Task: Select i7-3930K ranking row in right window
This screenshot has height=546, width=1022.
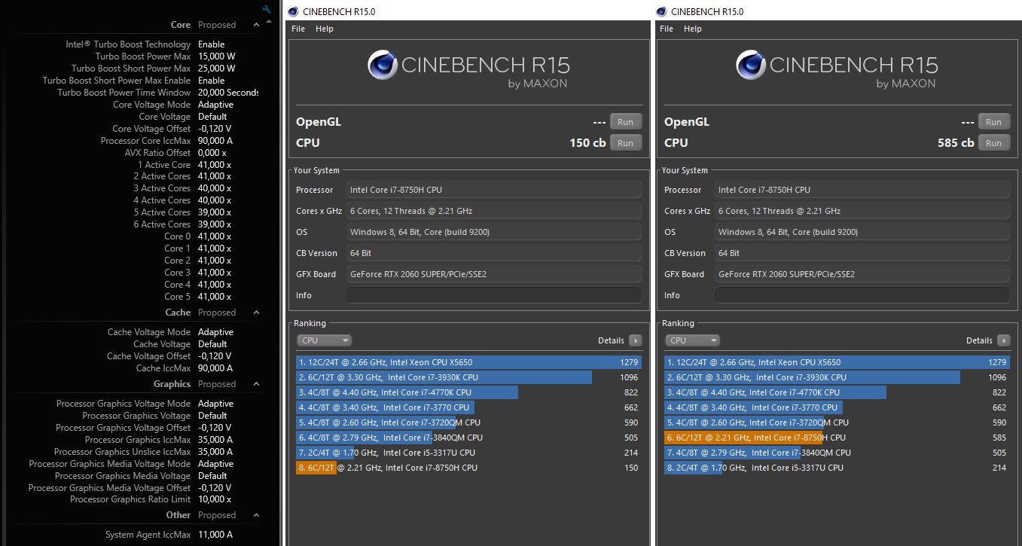Action: [837, 377]
